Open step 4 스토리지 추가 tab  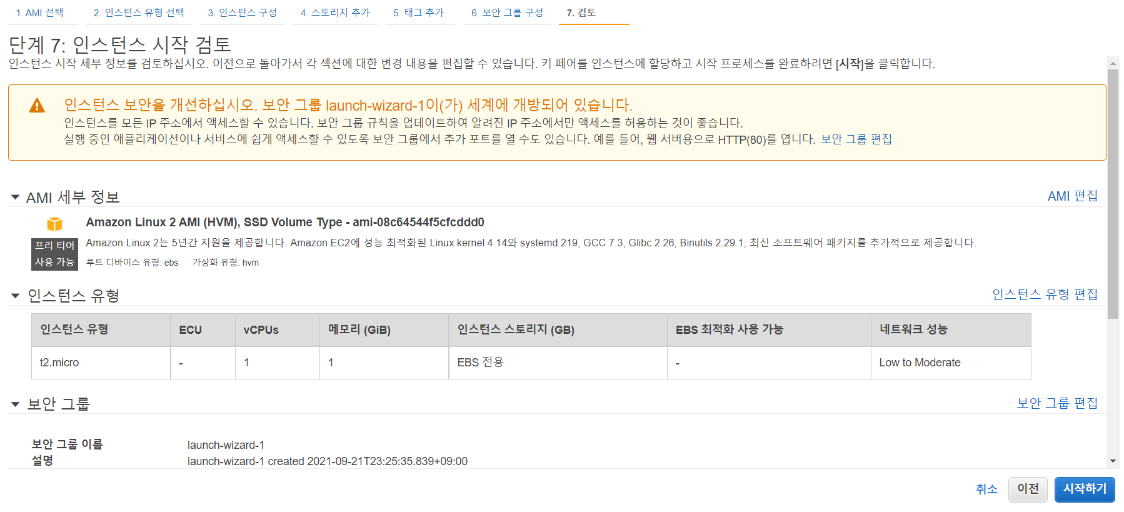(x=335, y=13)
